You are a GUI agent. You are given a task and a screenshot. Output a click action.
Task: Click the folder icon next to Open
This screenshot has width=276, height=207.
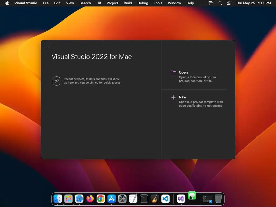pyautogui.click(x=173, y=73)
